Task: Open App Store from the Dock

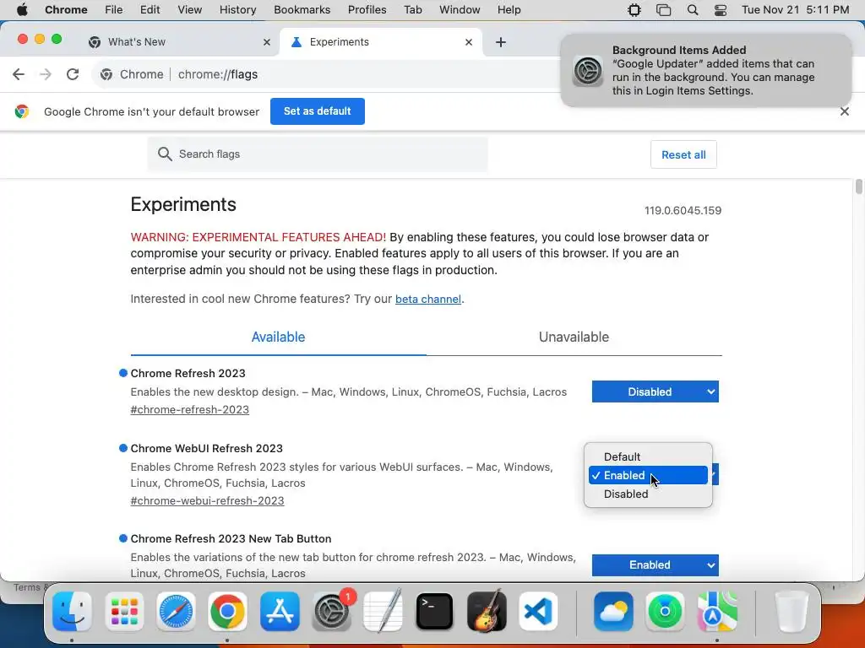Action: tap(280, 611)
